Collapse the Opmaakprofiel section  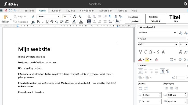pos(139,27)
